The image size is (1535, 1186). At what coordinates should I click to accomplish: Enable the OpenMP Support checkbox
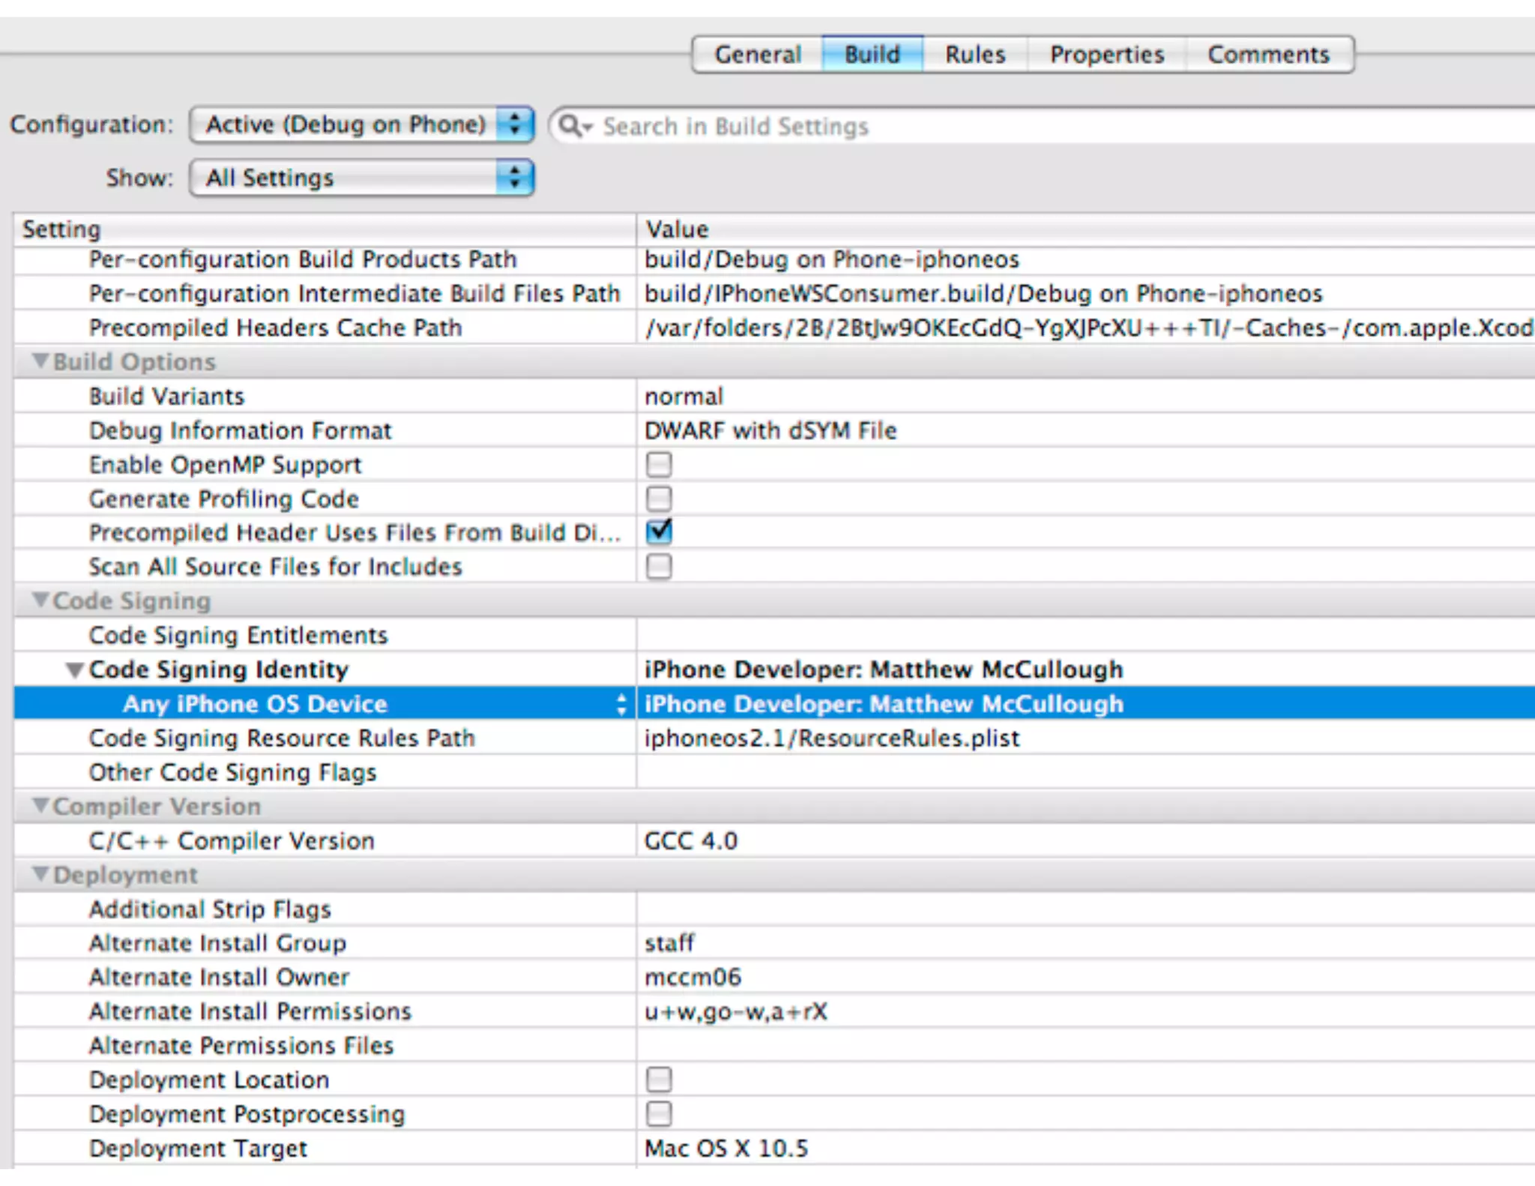pyautogui.click(x=659, y=465)
